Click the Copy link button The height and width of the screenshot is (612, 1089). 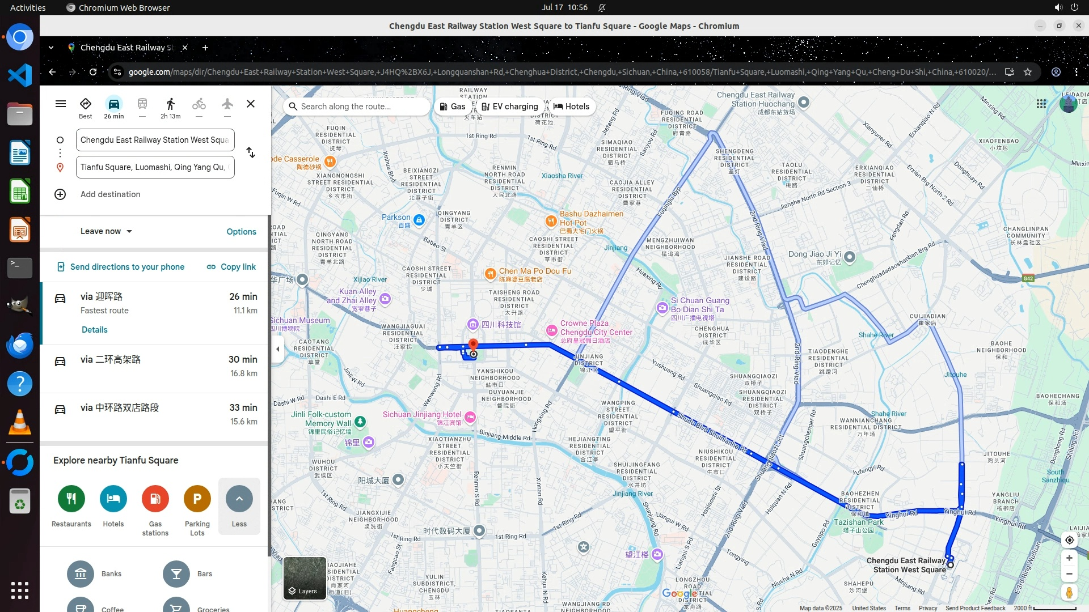click(231, 267)
